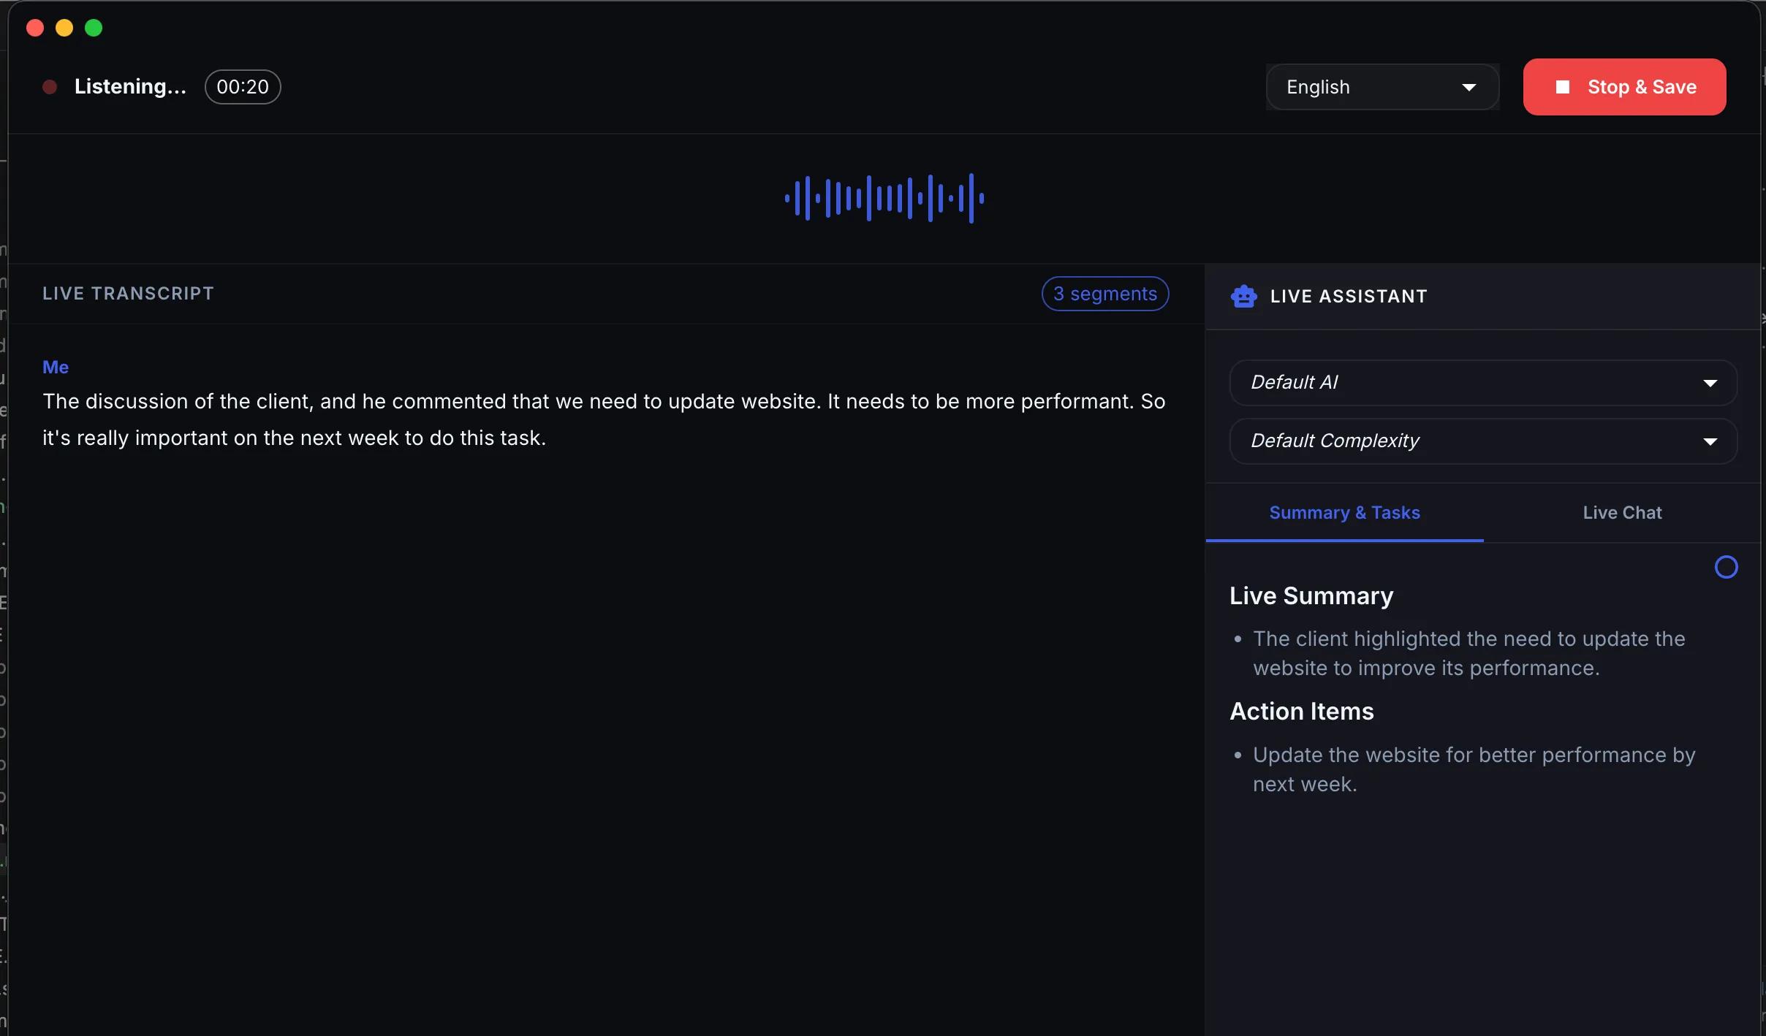The width and height of the screenshot is (1766, 1036).
Task: Select the Summary & Tasks tab
Action: coord(1344,512)
